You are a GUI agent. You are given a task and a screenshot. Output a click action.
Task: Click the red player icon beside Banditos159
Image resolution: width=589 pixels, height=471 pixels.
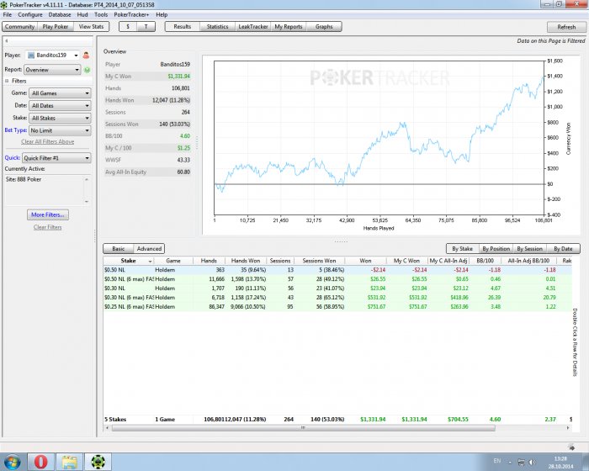tap(86, 55)
